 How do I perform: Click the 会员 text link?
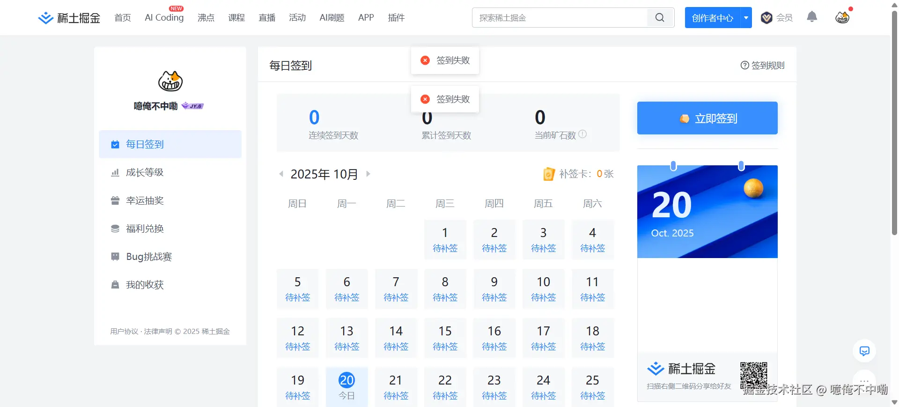point(785,18)
